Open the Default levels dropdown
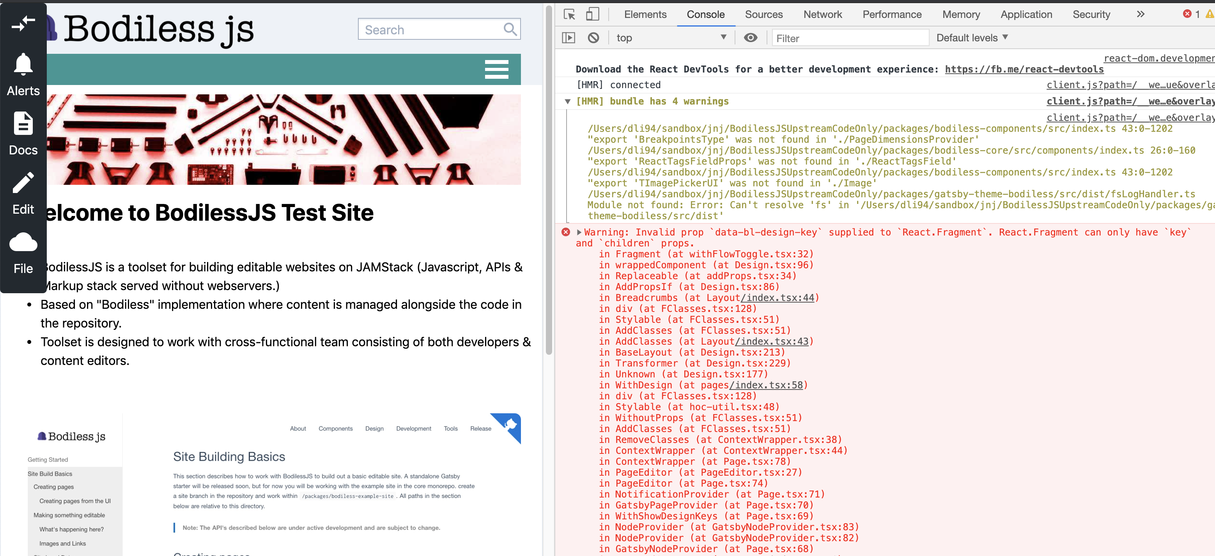Image resolution: width=1215 pixels, height=556 pixels. (x=972, y=37)
